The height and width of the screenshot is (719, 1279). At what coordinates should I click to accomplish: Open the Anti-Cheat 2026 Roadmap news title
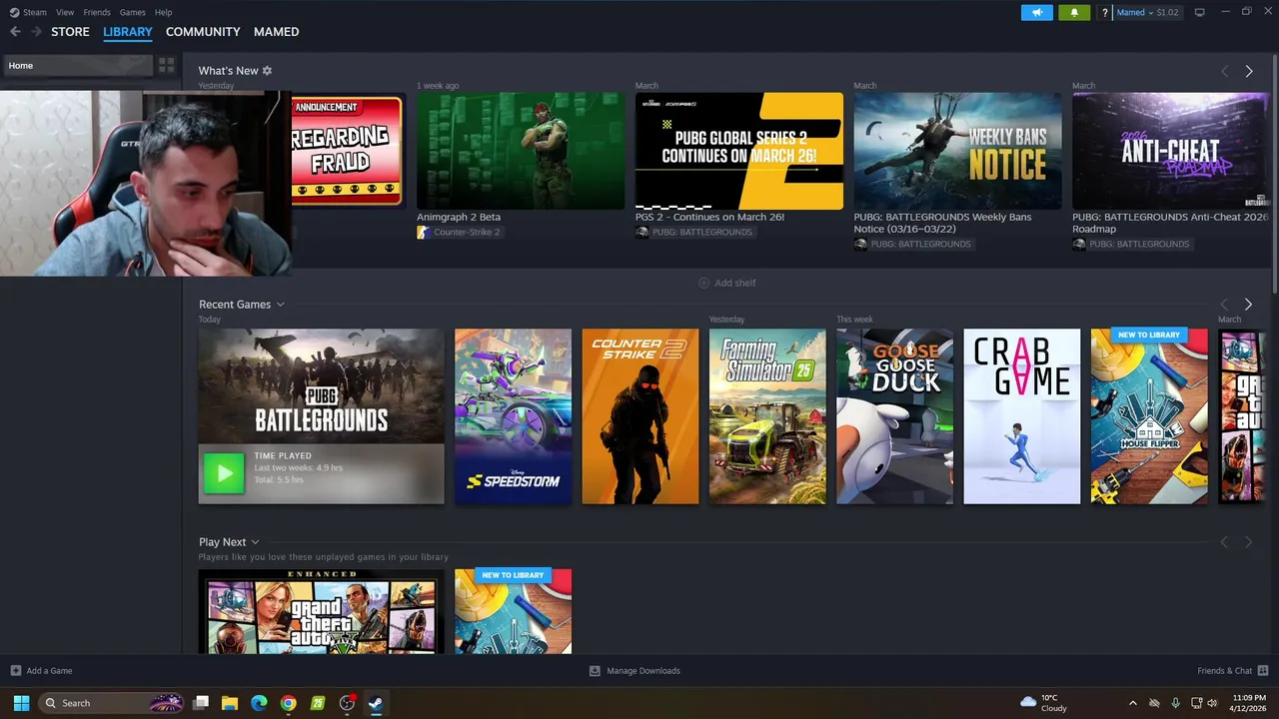[x=1170, y=223]
